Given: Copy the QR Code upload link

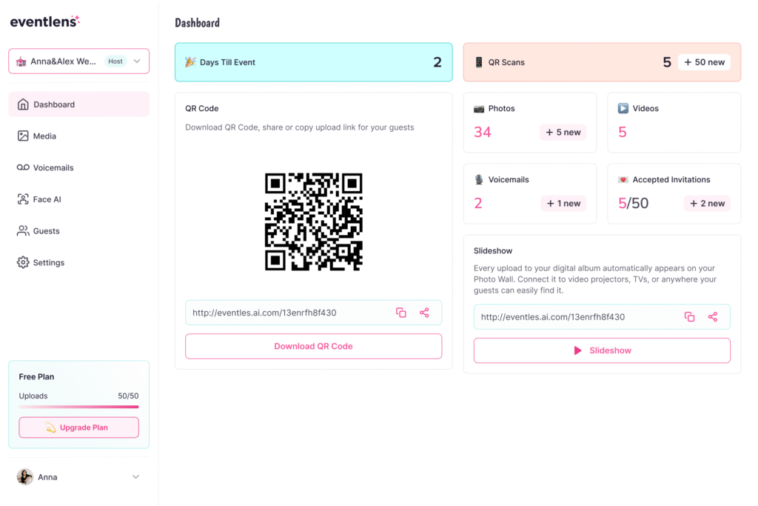Looking at the screenshot, I should point(401,313).
